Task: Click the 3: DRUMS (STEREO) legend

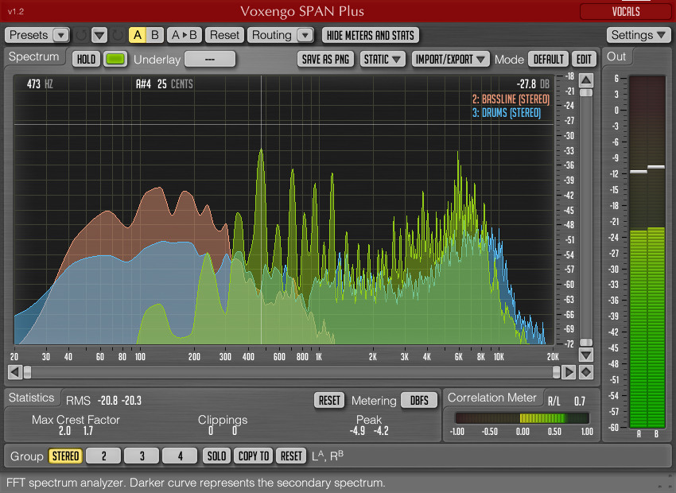Action: (507, 113)
